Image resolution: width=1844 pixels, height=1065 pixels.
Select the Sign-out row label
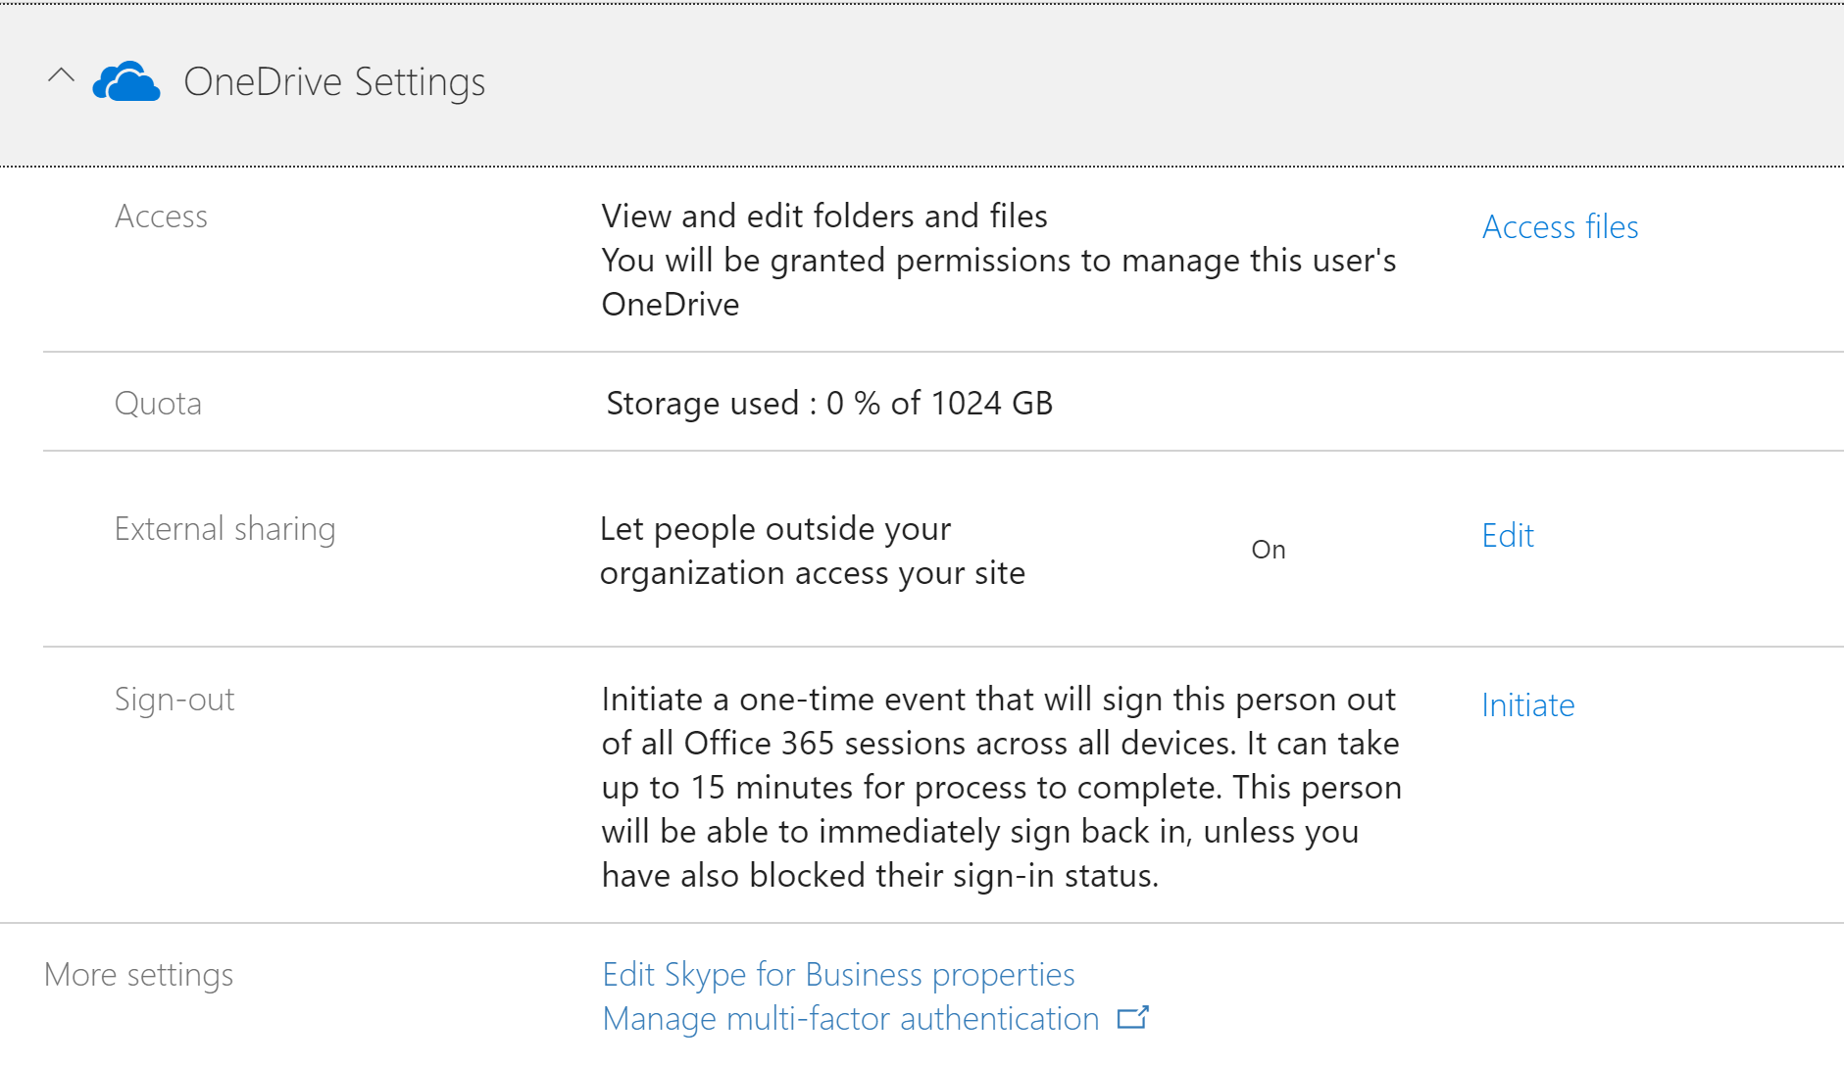click(174, 699)
